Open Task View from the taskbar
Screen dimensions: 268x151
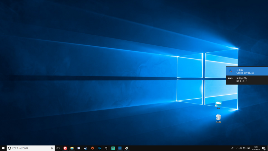coord(58,148)
